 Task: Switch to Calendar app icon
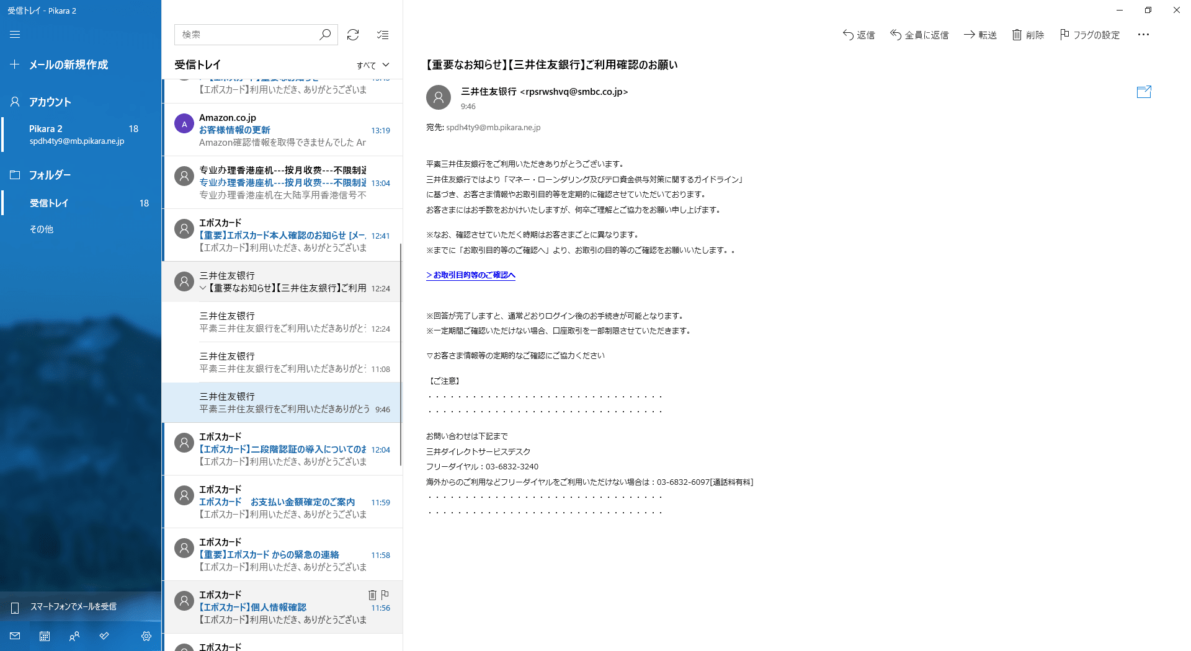(x=45, y=635)
